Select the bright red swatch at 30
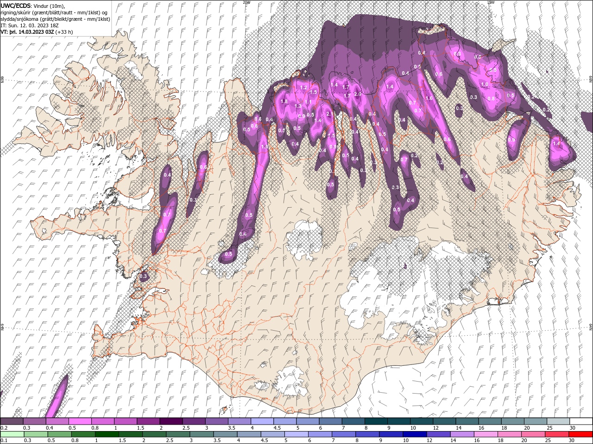Image resolution: width=593 pixels, height=444 pixels. [x=580, y=434]
